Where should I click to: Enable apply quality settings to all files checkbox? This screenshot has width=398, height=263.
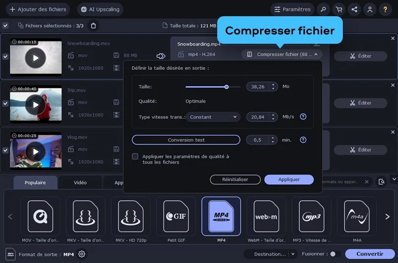135,156
